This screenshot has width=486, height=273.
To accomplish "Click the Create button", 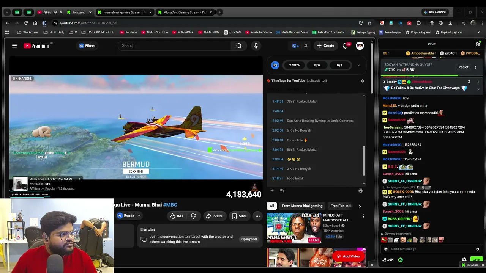I will [325, 45].
